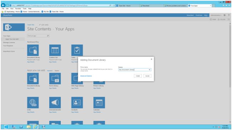This screenshot has height=130, width=232.
Task: Open the Tools menu
Action: [x=25, y=9]
